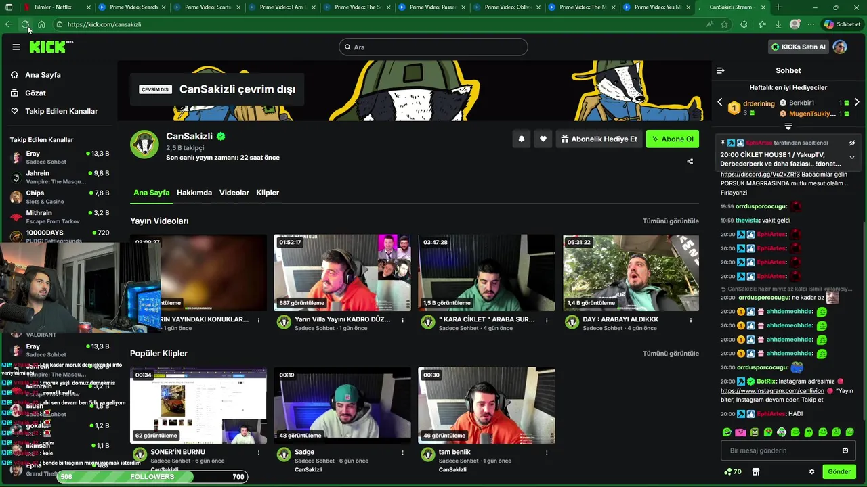Show previous top gifters arrow
Screen dimensions: 867x487
click(x=720, y=102)
